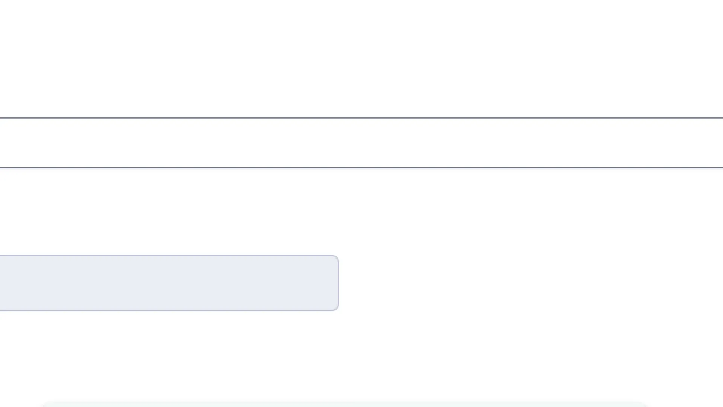The width and height of the screenshot is (723, 407).
Task: Click the top border of the blue-gray box
Action: click(169, 256)
